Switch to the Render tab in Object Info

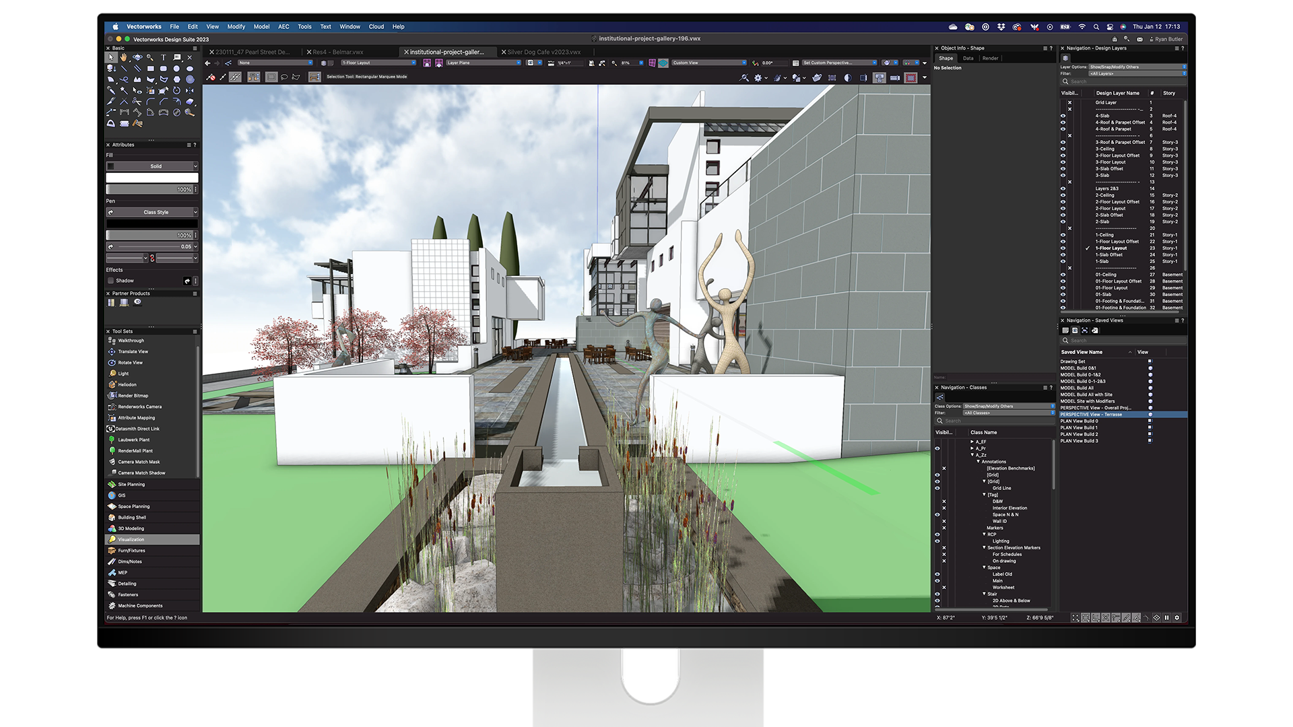[x=990, y=59]
